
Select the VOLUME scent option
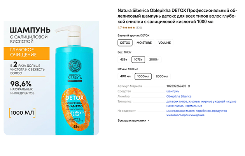point(164,43)
